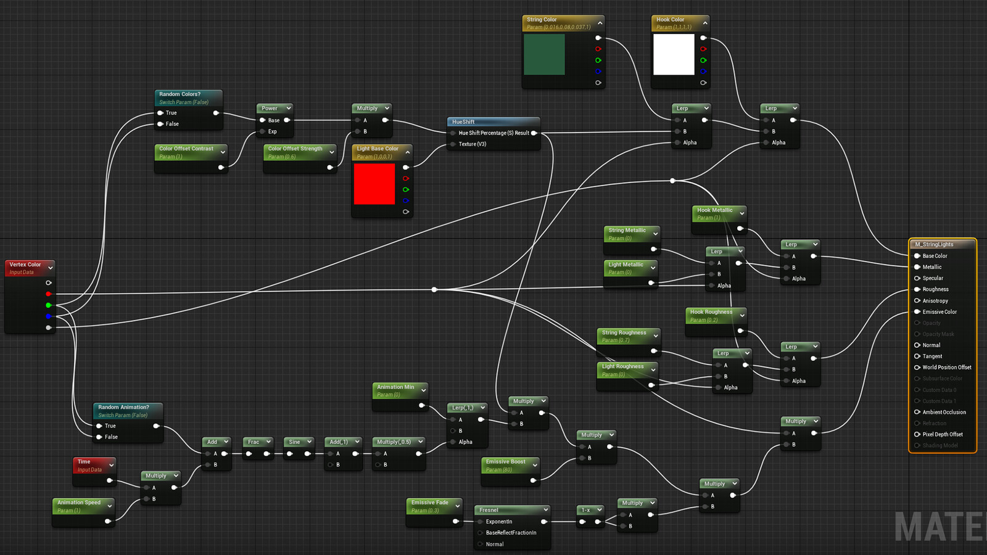Select the Light Metallic node header
The image size is (987, 555).
630,268
